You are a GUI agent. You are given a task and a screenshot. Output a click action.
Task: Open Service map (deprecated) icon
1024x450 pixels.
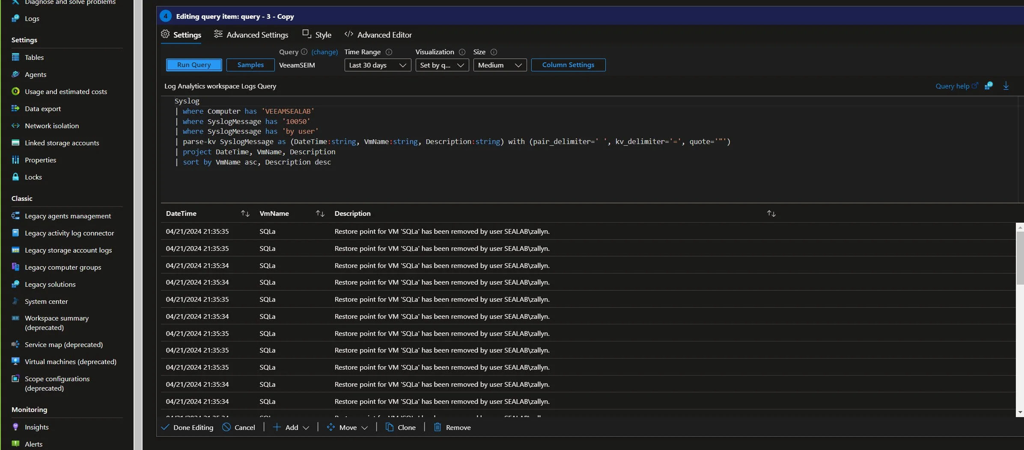[15, 344]
